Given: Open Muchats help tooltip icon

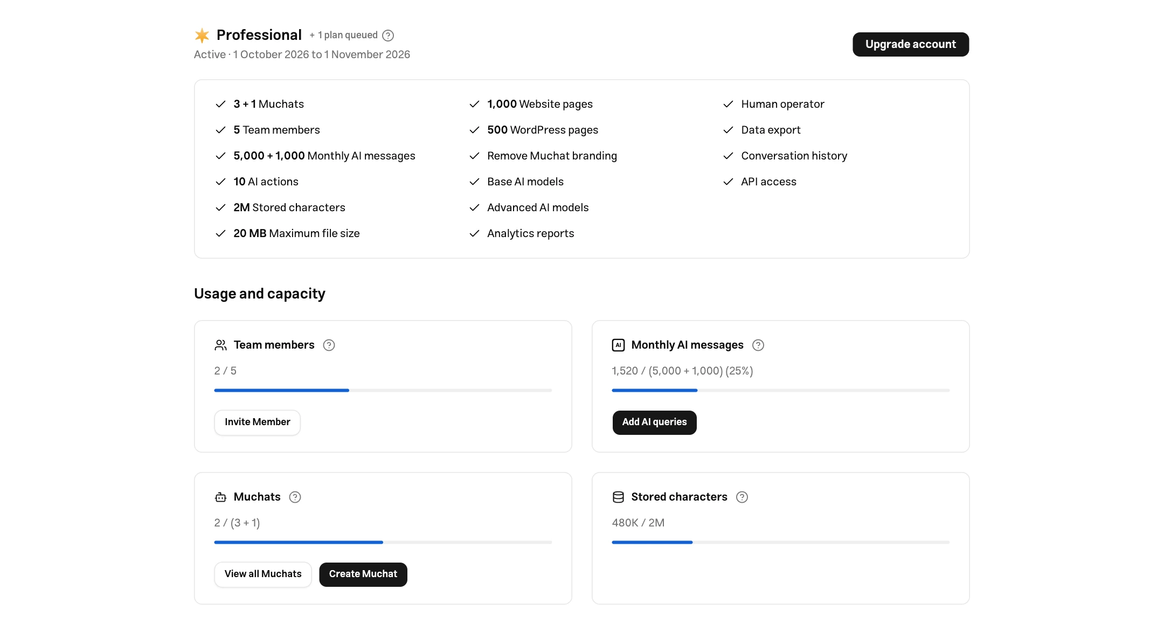Looking at the screenshot, I should [x=295, y=497].
